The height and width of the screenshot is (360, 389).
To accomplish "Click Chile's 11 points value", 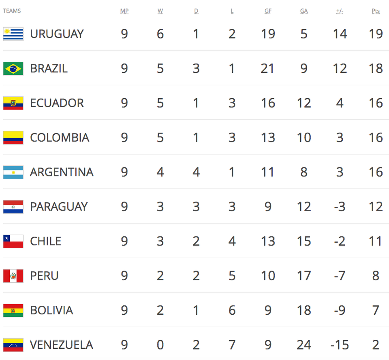I will coord(376,241).
